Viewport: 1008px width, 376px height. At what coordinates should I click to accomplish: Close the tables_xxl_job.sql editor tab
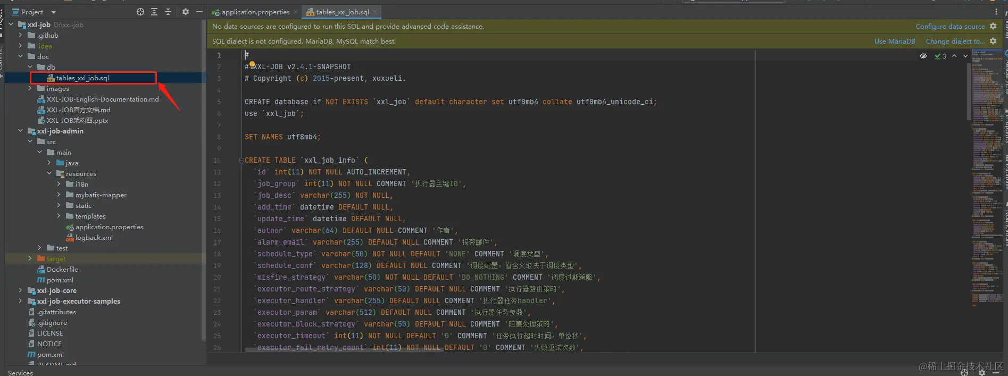point(375,12)
